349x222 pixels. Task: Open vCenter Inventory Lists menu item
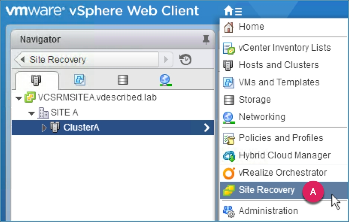click(x=284, y=48)
